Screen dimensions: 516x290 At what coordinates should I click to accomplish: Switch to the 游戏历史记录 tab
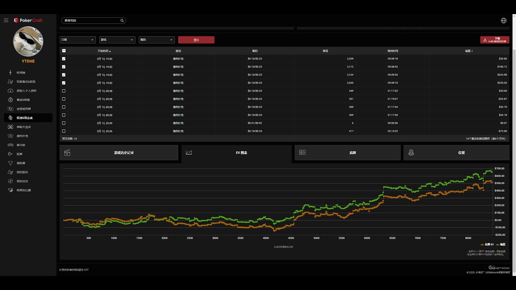click(119, 153)
